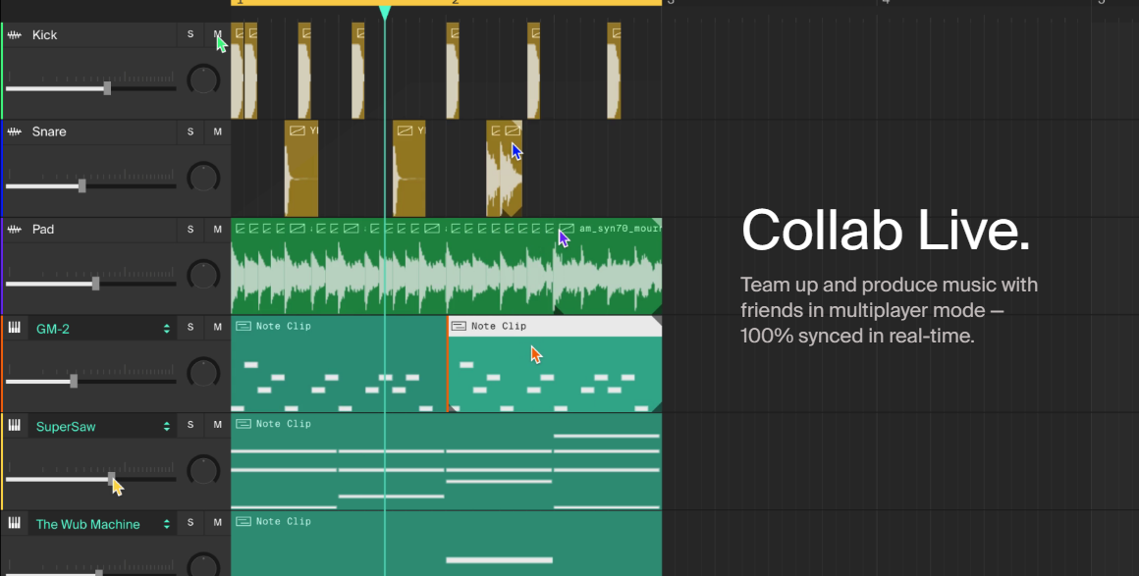
Task: Click the teal playhead marker in the timeline ruler
Action: coord(385,13)
